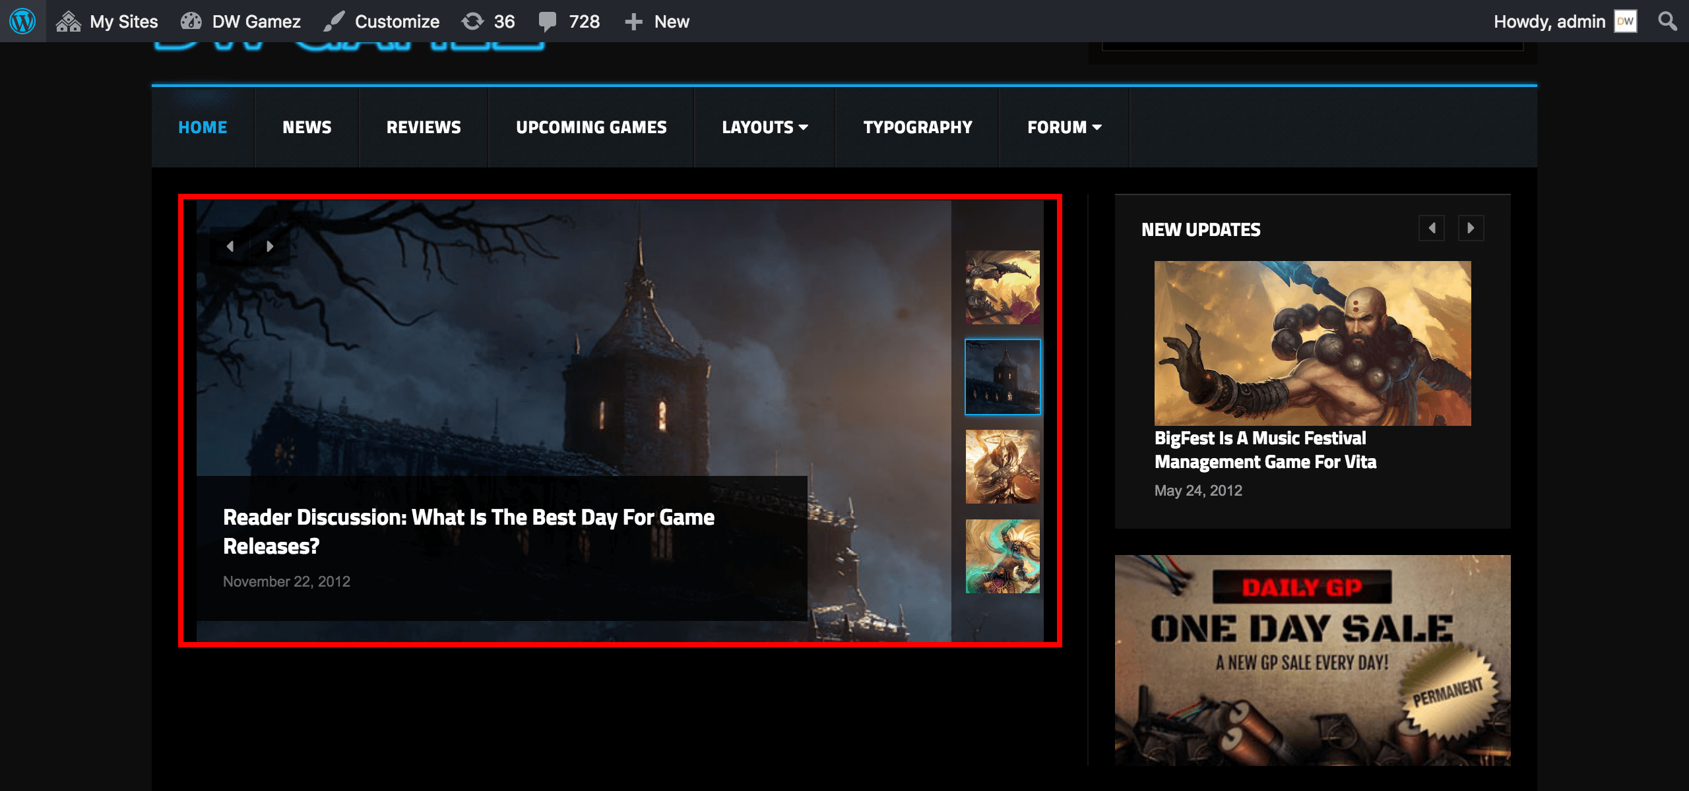Open the Howdy, admin account menu

tap(1565, 21)
